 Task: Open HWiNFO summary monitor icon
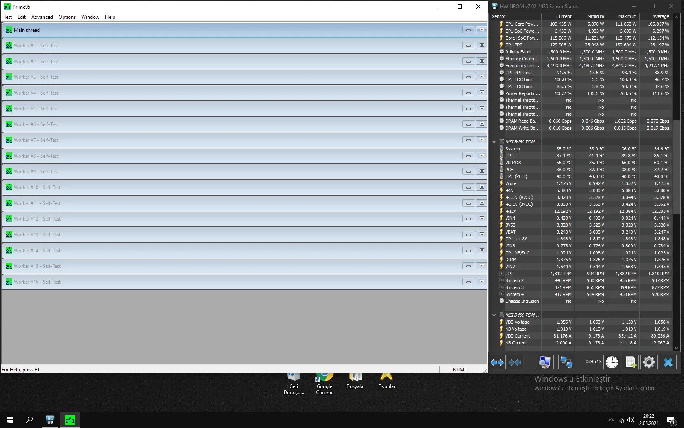545,362
